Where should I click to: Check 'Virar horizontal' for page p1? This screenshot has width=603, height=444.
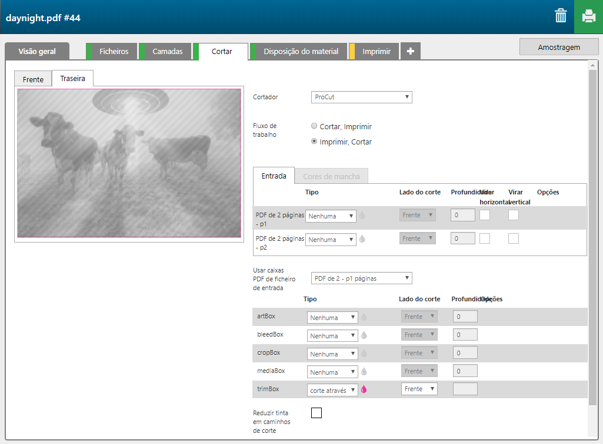pyautogui.click(x=485, y=215)
